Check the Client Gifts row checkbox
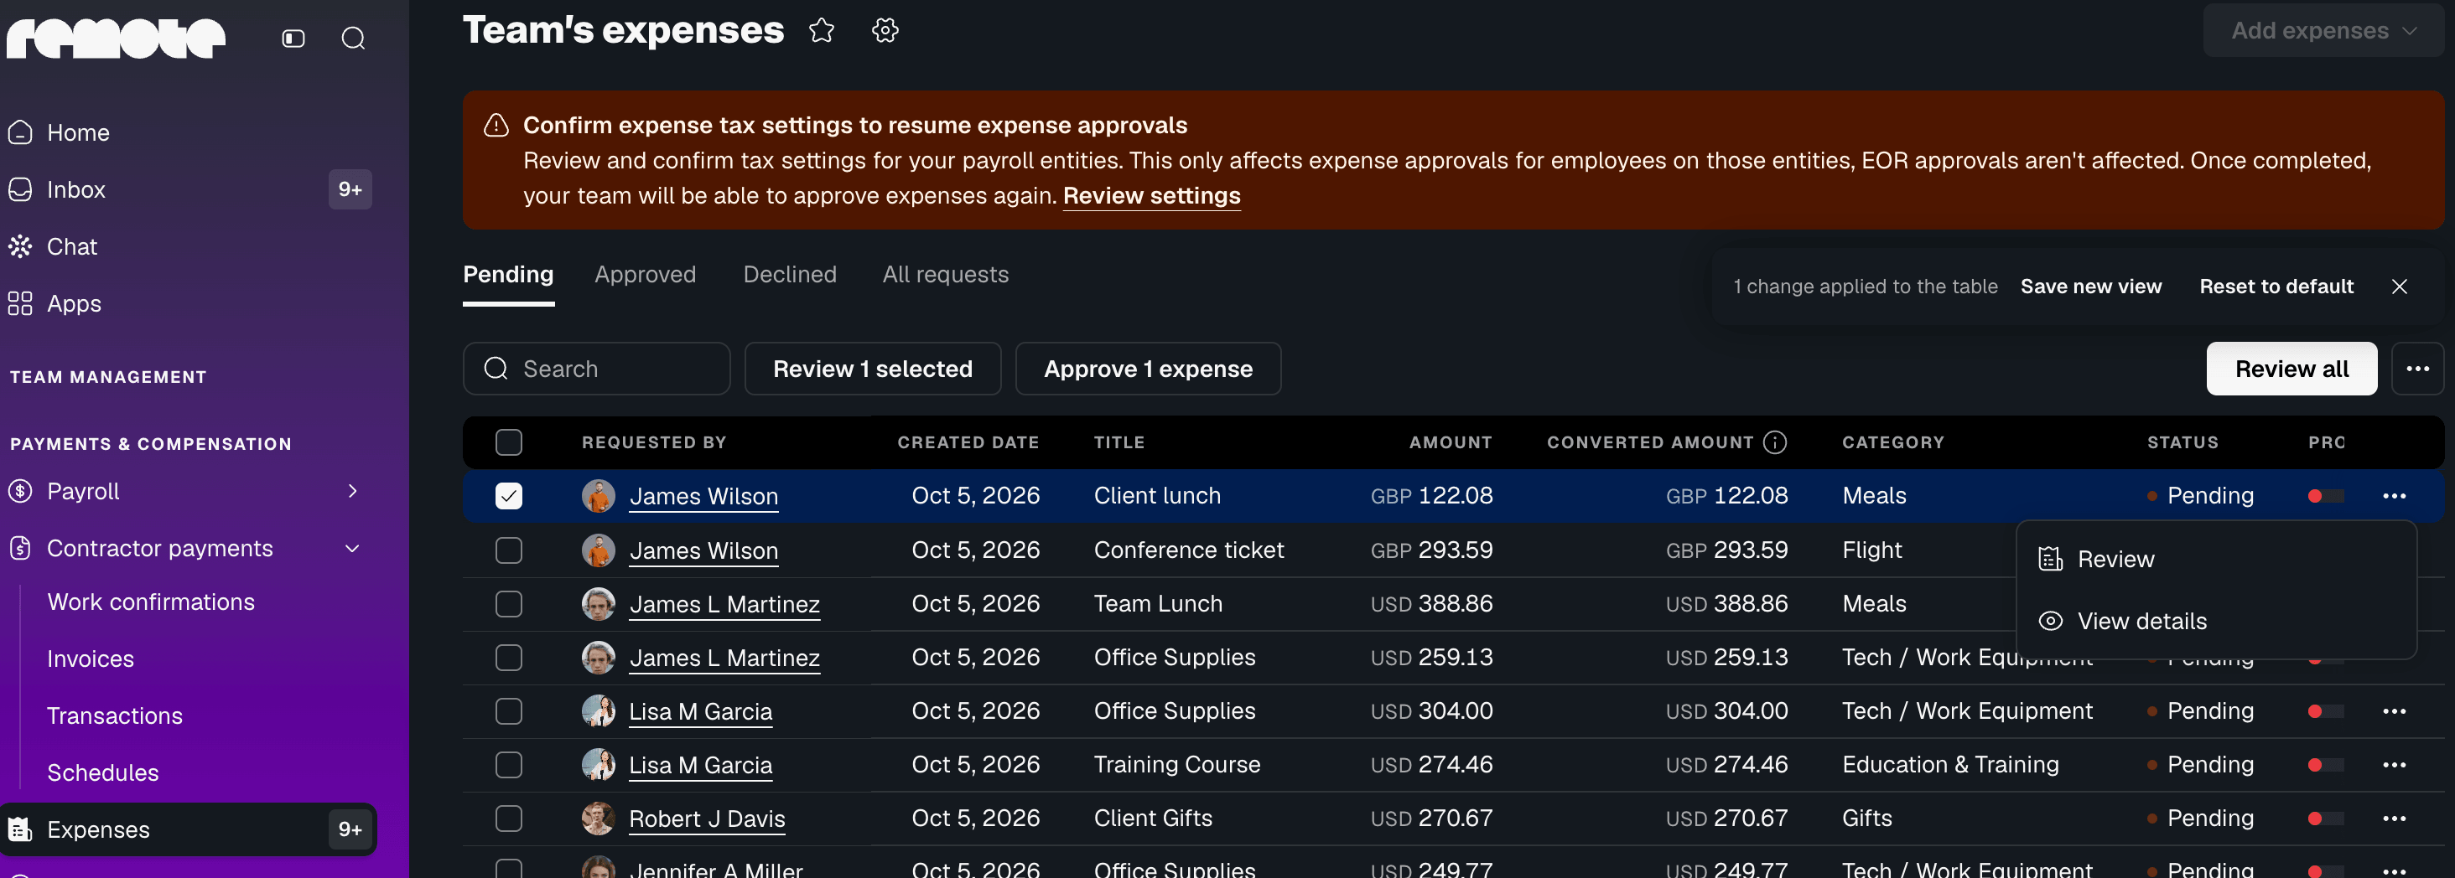The width and height of the screenshot is (2455, 878). 509,818
